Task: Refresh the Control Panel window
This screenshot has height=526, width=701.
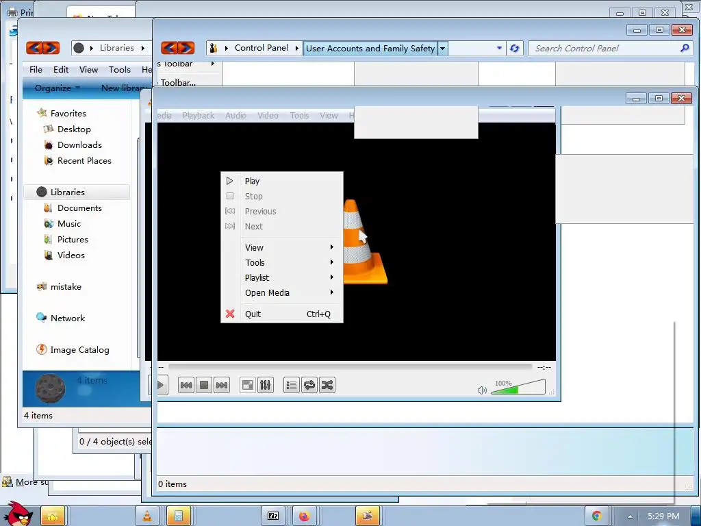Action: (x=514, y=49)
